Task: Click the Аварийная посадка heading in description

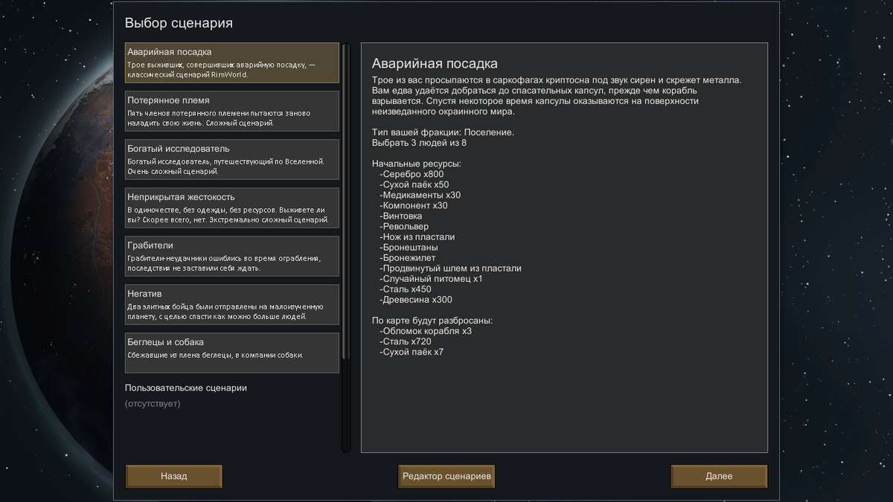Action: (x=435, y=64)
